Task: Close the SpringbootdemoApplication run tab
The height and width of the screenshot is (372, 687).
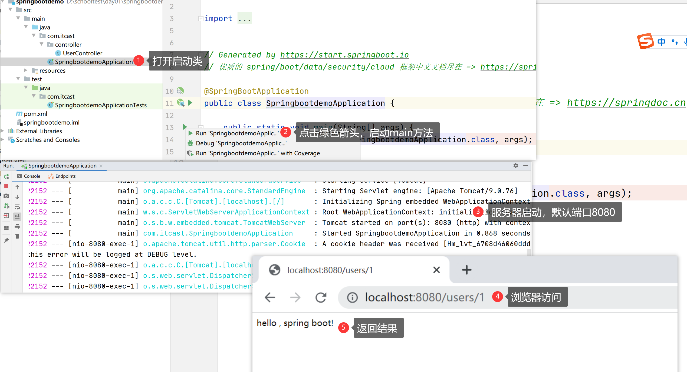Action: [x=101, y=166]
